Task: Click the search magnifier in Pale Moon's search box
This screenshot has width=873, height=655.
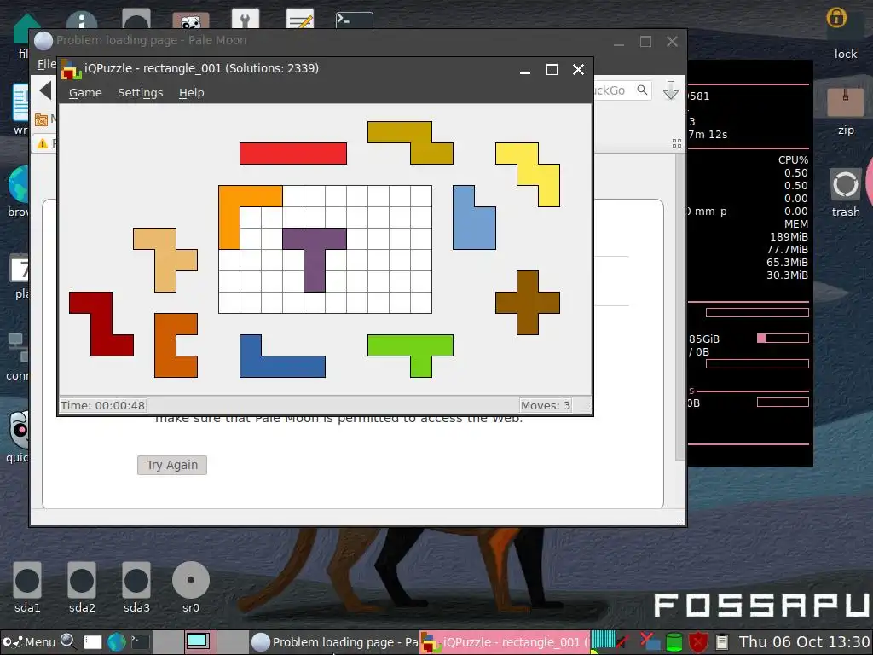Action: (x=643, y=90)
